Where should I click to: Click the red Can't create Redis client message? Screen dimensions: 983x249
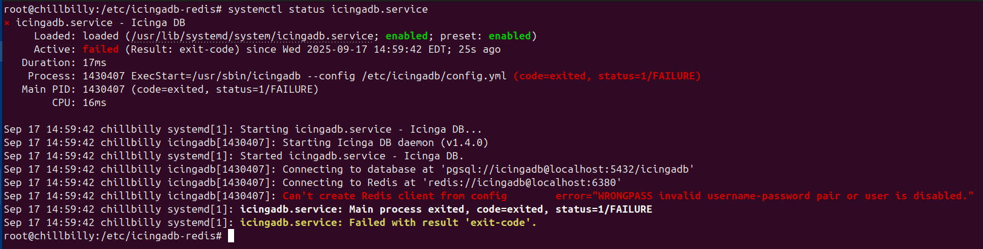394,196
